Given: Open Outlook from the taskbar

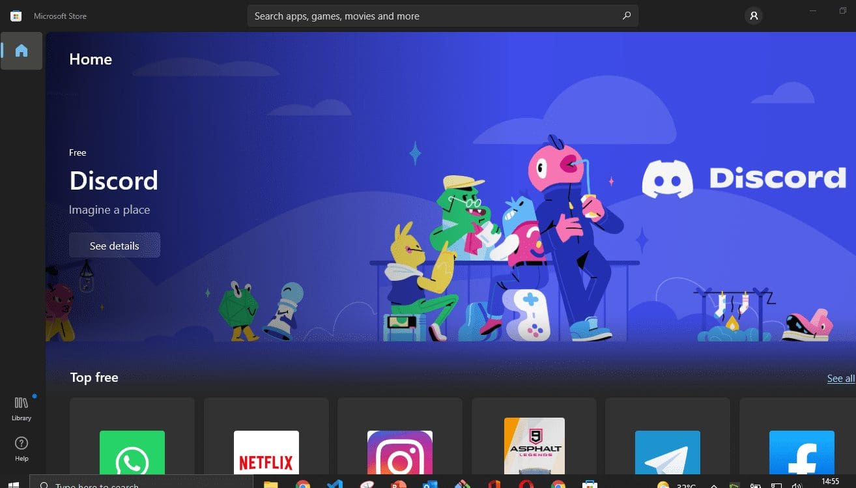Looking at the screenshot, I should click(x=430, y=484).
